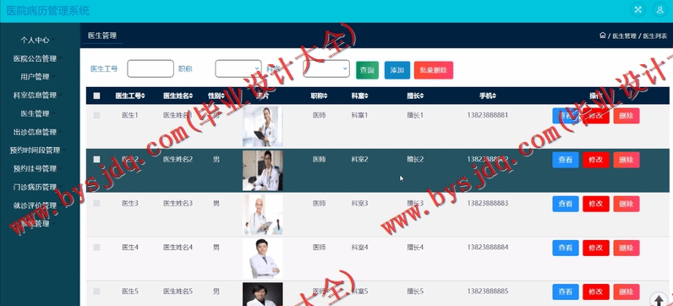This screenshot has height=306, width=673.
Task: Check the select-all checkbox in table header
Action: pos(96,96)
